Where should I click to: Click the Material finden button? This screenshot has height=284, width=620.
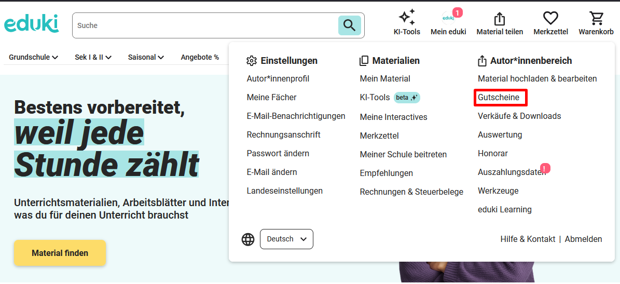click(60, 253)
